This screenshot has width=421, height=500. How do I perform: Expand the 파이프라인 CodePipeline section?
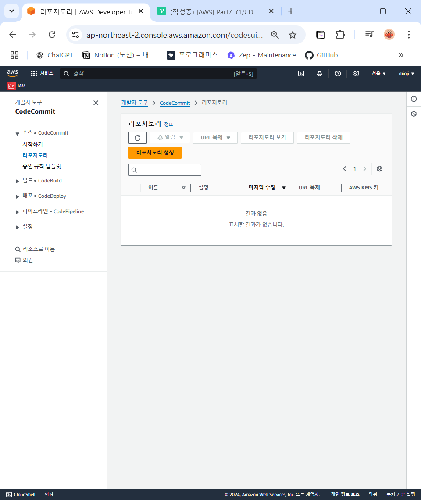[x=17, y=212]
